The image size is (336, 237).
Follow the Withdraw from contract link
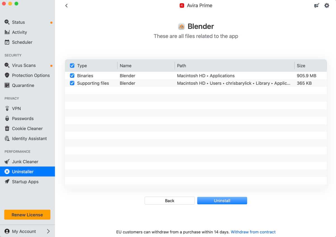[253, 232]
